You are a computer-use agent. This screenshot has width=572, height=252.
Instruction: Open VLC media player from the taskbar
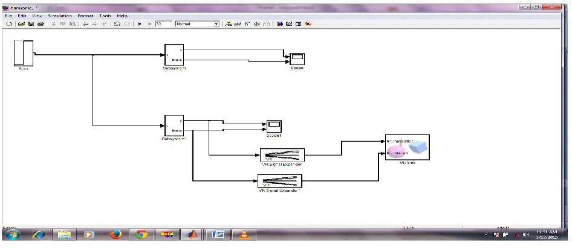click(x=244, y=235)
